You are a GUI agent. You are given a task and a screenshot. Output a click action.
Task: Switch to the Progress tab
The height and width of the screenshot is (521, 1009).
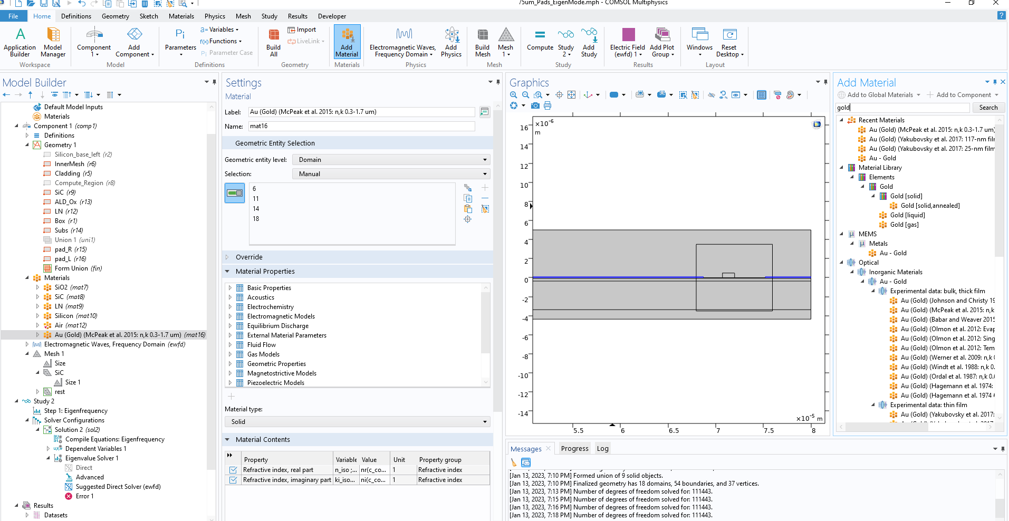click(x=574, y=449)
